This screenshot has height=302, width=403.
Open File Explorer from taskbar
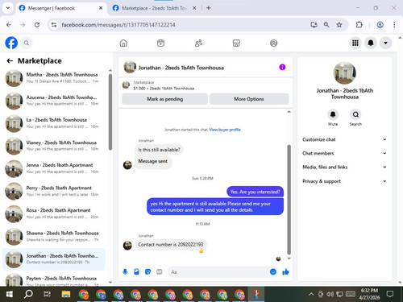coord(66,294)
